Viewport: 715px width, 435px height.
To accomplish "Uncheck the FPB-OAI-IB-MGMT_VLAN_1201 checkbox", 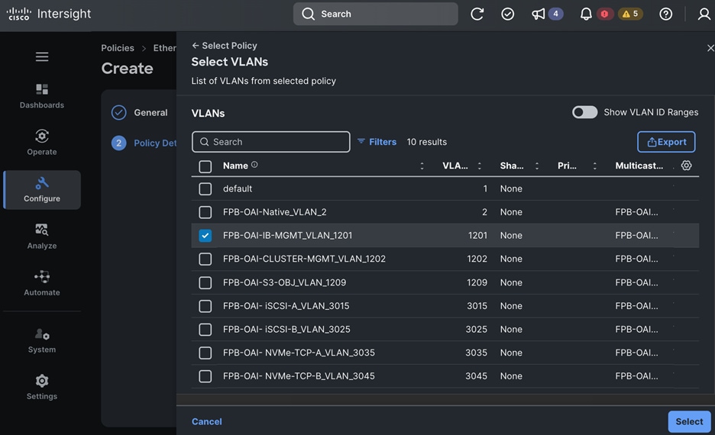I will 205,236.
